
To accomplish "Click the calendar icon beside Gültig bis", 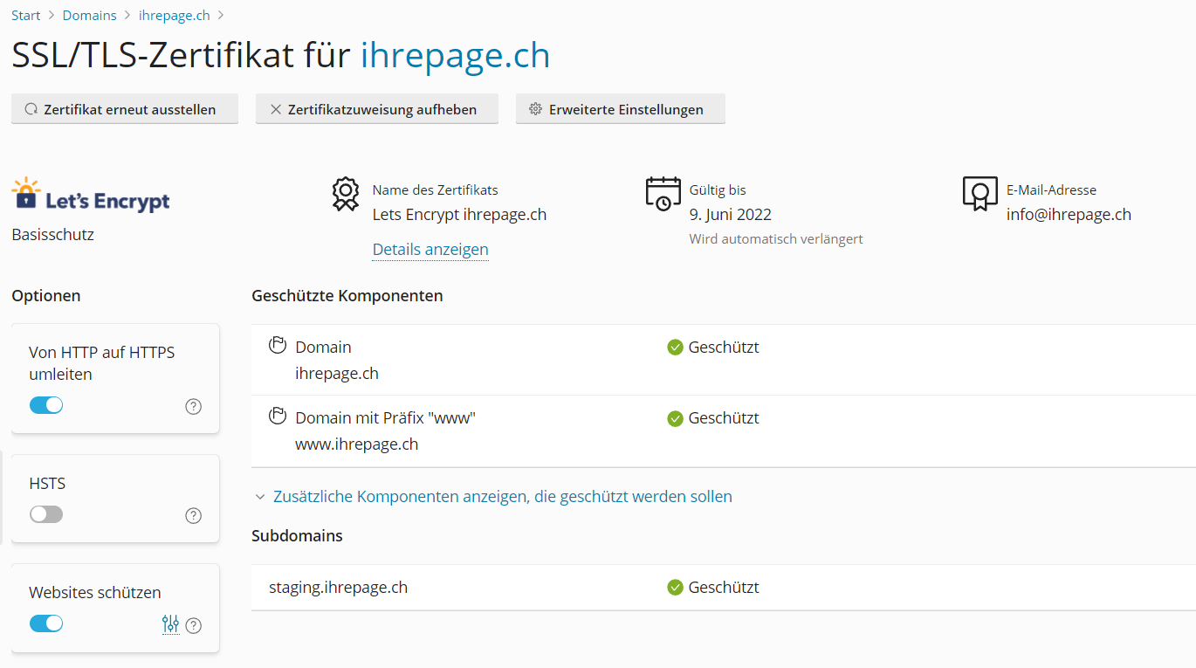I will [x=663, y=193].
